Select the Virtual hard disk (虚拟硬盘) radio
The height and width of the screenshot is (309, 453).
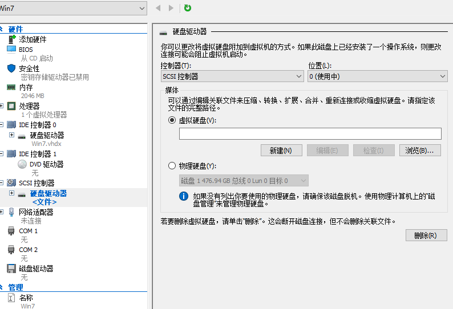click(x=172, y=120)
